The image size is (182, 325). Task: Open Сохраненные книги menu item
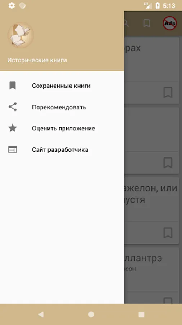pos(62,86)
